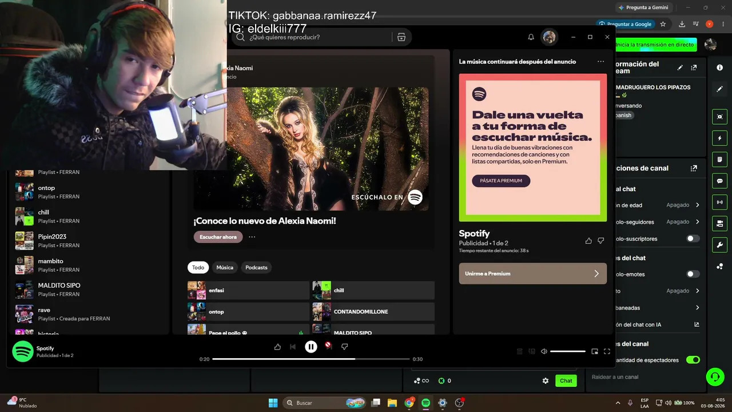The image size is (732, 412).
Task: Open the browser three-dot menu
Action: coord(723,24)
